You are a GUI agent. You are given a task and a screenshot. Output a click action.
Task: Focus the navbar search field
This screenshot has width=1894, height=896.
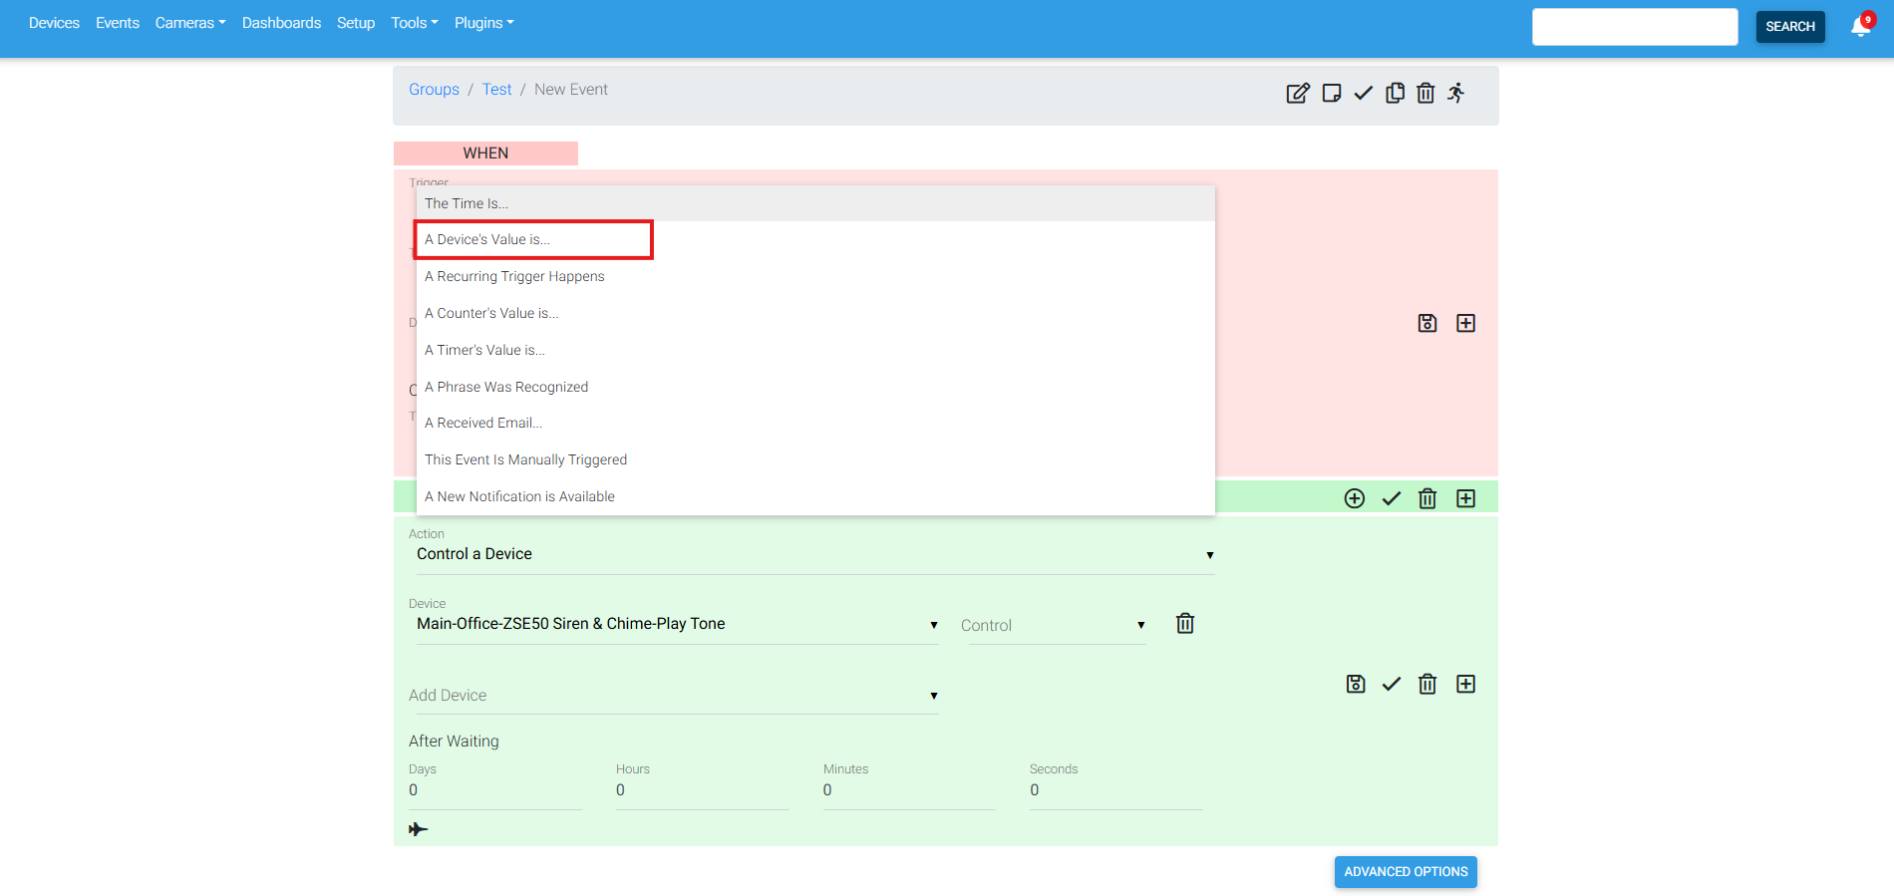point(1635,27)
